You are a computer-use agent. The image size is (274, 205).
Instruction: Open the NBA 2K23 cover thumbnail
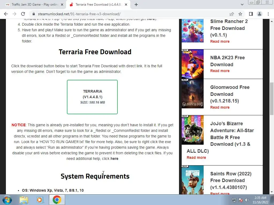pos(193,64)
